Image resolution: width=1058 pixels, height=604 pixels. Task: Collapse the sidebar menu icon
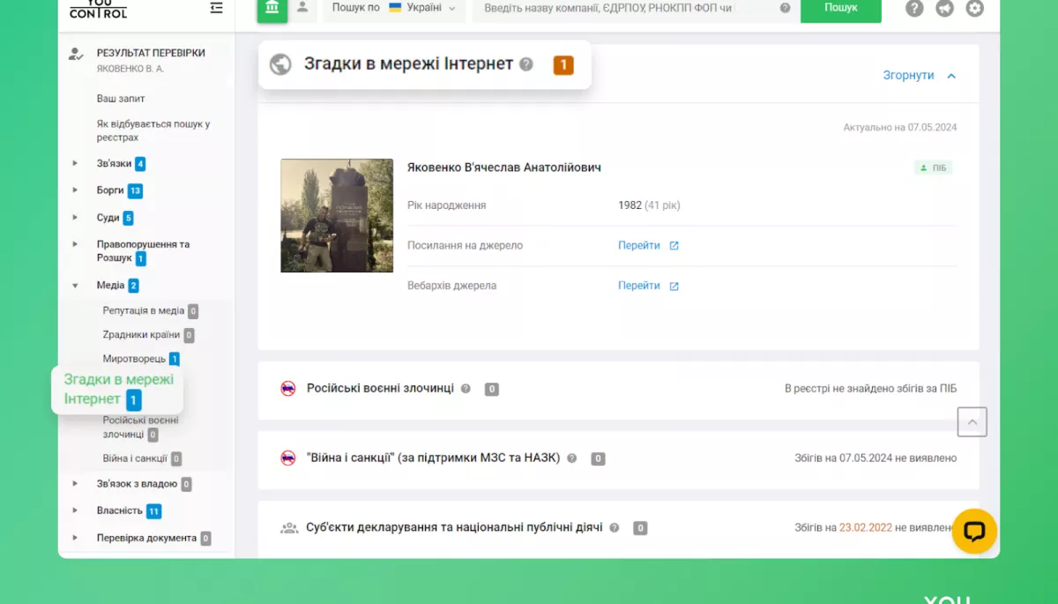click(216, 8)
